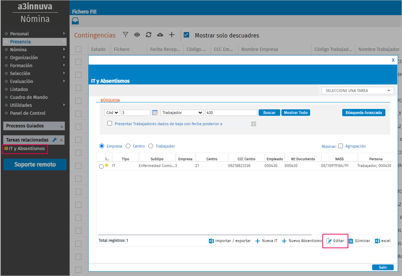Click the eye view icon in Contingencias
Viewport: 402px width, 276px height.
pos(137,35)
